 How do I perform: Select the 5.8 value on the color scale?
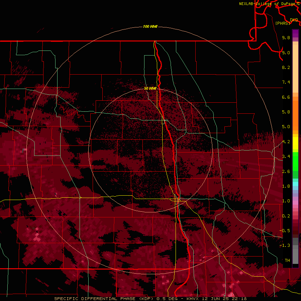(286, 112)
